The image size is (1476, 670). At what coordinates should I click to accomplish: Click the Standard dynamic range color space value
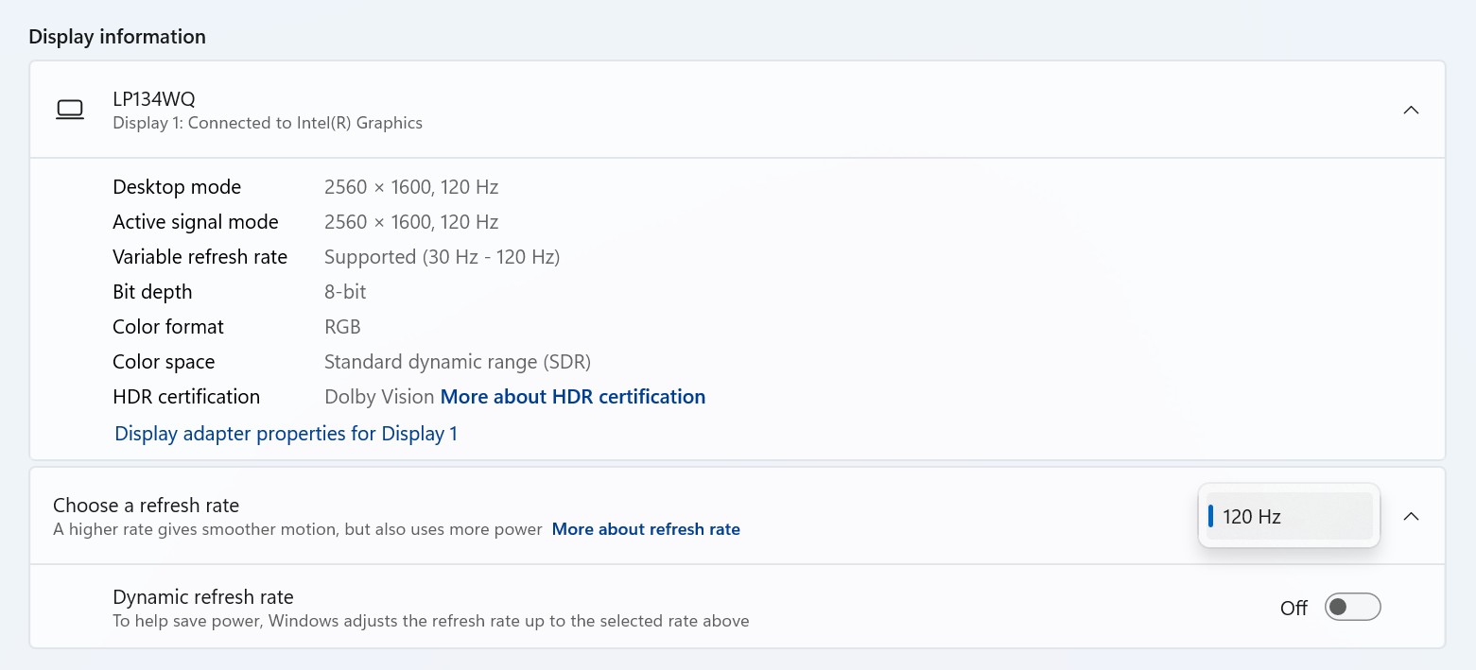tap(458, 362)
